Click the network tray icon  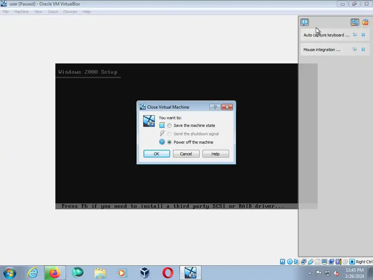[327, 273]
